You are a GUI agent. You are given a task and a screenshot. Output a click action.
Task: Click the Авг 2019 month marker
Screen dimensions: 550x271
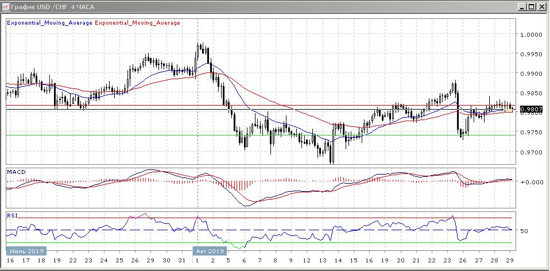coord(210,251)
